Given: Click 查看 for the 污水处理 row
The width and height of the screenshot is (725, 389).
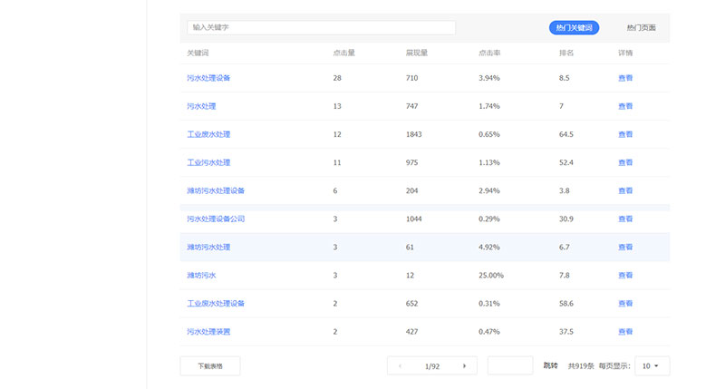Looking at the screenshot, I should (x=625, y=106).
